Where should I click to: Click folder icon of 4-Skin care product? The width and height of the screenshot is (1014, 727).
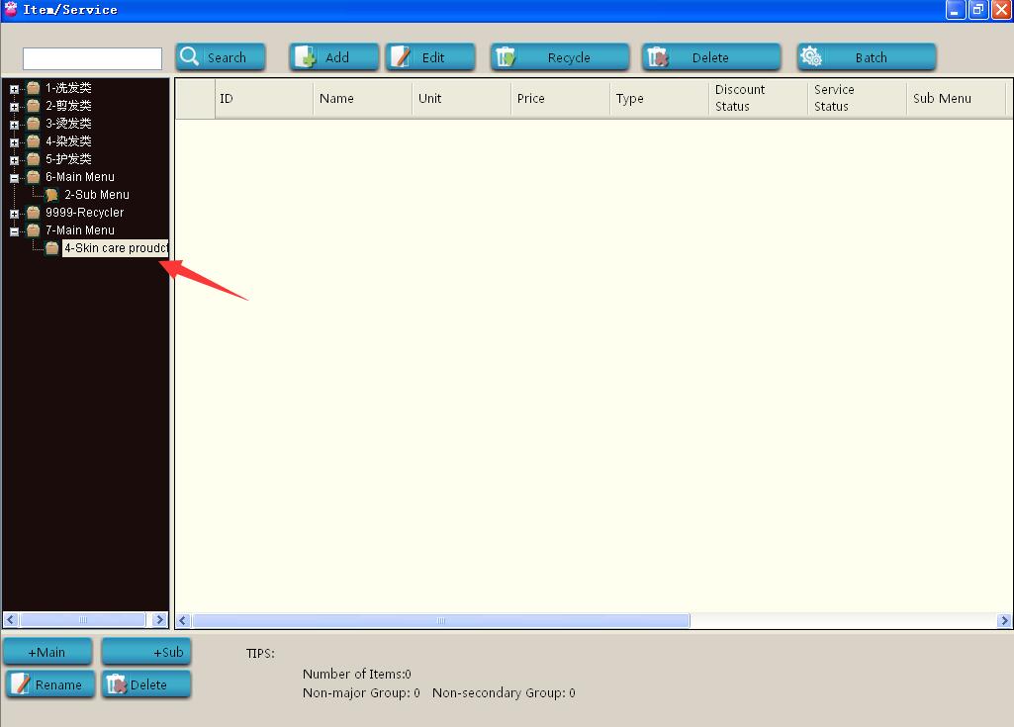52,247
